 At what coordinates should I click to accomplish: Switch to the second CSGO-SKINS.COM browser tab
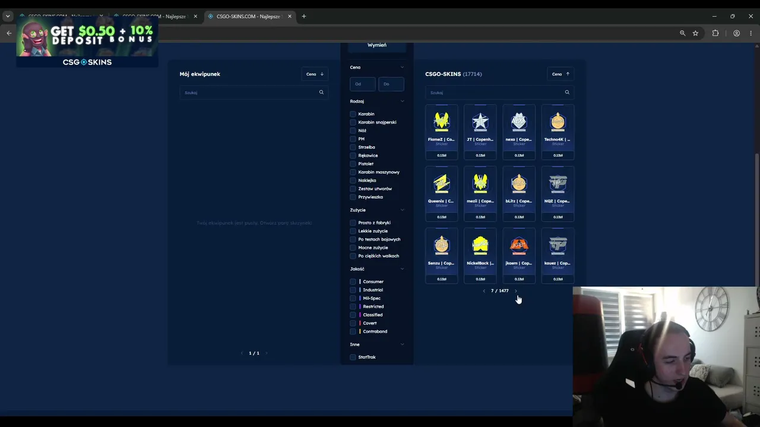pos(156,16)
